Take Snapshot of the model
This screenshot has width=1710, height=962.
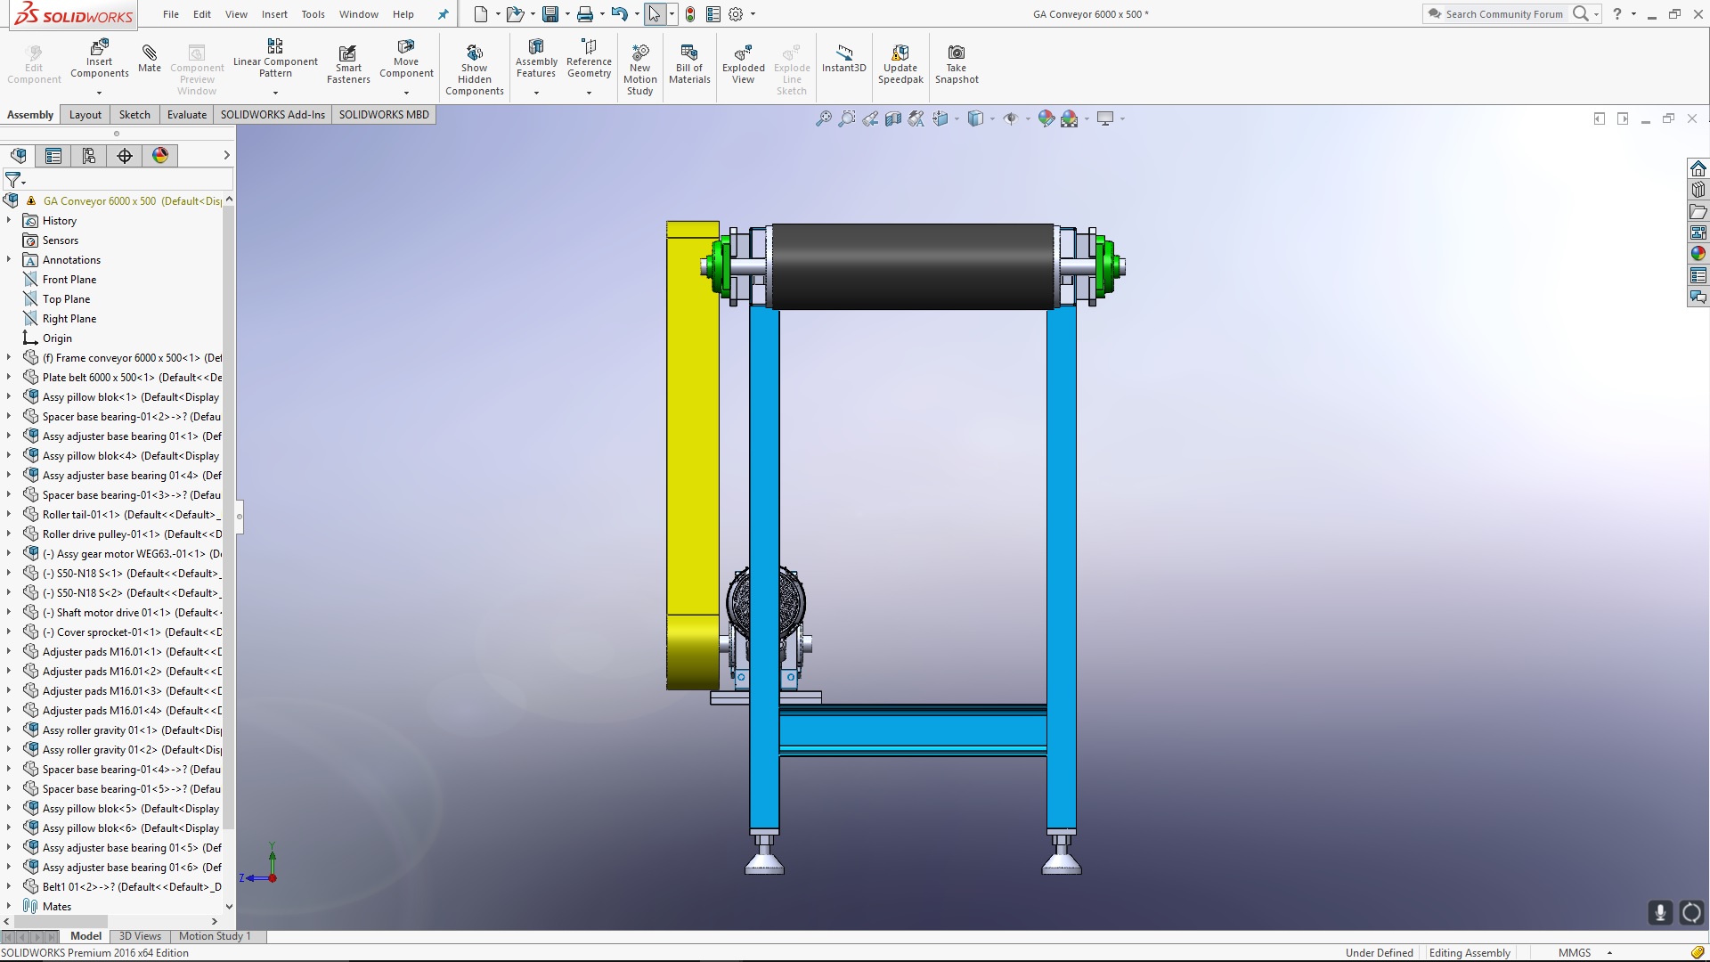click(957, 64)
